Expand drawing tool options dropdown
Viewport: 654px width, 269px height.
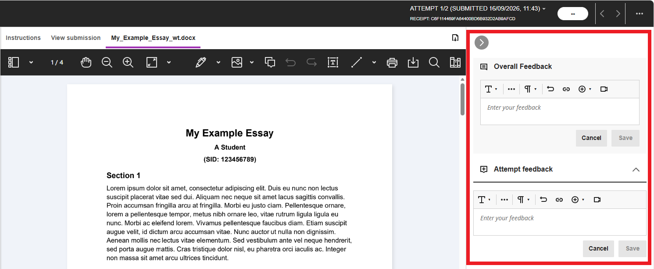click(x=218, y=62)
